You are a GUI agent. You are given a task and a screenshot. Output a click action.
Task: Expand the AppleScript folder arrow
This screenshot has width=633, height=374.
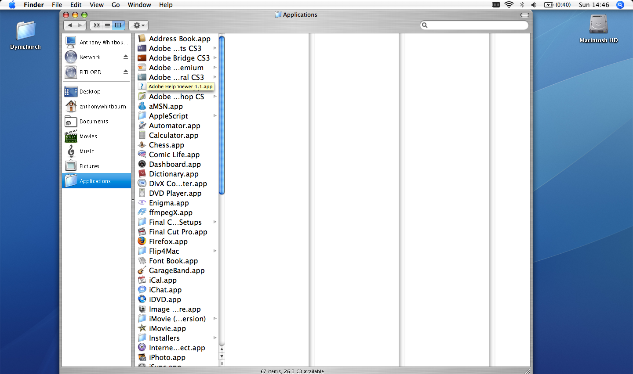(x=215, y=116)
